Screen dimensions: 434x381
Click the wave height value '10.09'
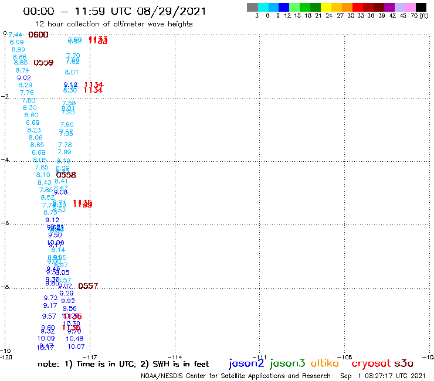(46, 338)
